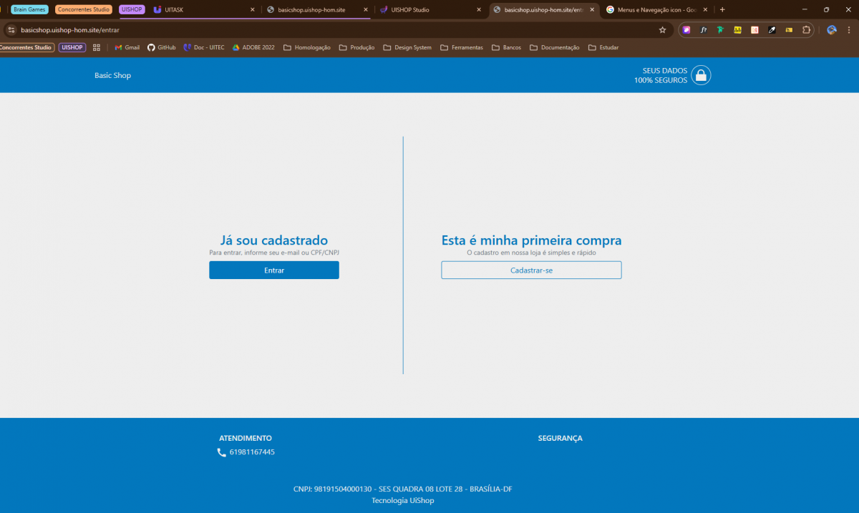Expand the Homologação bookmark folder
Image resolution: width=859 pixels, height=513 pixels.
point(306,47)
